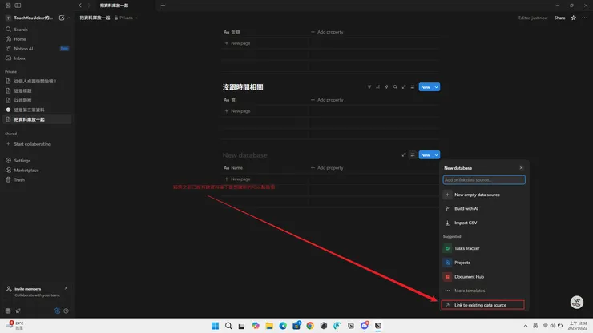This screenshot has width=593, height=333.
Task: Click Invite members in the sidebar card
Action: pos(27,289)
